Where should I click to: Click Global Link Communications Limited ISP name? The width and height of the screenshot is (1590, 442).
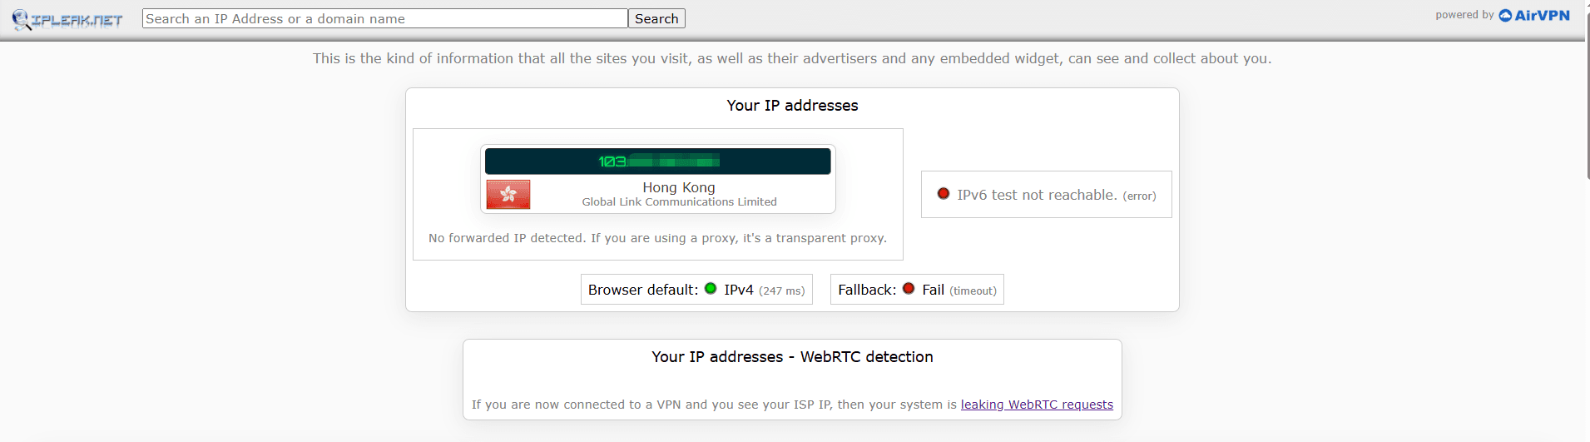tap(679, 202)
